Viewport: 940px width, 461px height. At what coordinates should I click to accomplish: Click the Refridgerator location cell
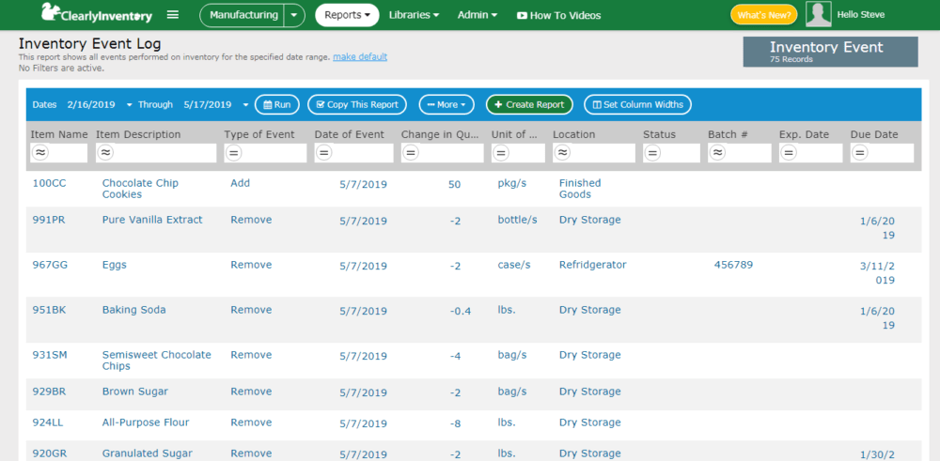coord(593,265)
